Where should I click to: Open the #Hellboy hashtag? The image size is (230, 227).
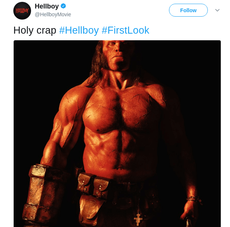click(x=79, y=30)
